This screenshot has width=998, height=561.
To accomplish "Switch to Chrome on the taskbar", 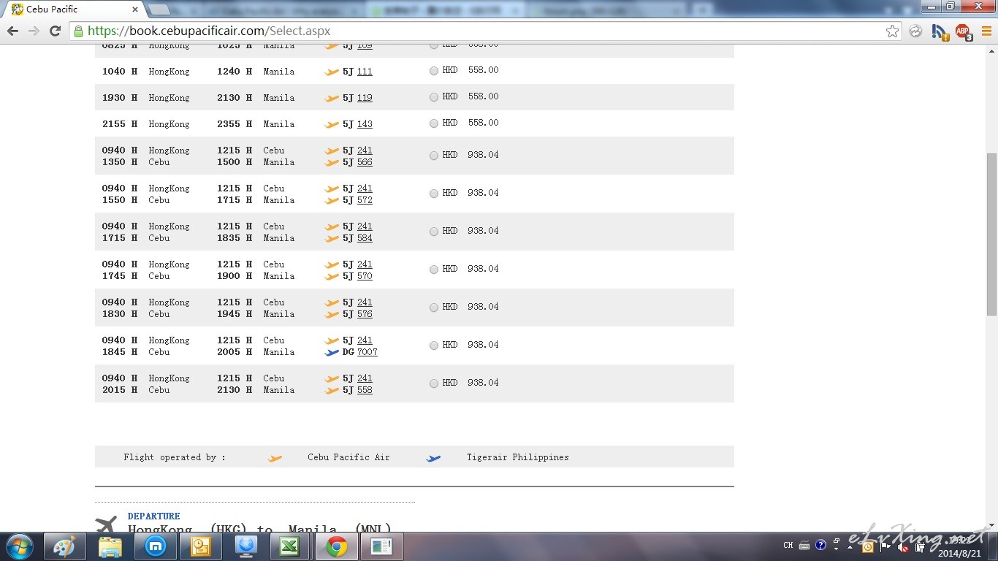I will tap(336, 546).
